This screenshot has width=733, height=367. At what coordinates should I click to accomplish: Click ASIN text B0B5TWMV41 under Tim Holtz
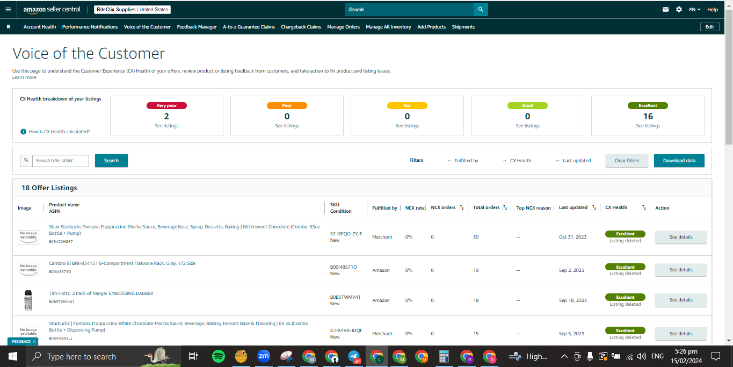pyautogui.click(x=61, y=302)
